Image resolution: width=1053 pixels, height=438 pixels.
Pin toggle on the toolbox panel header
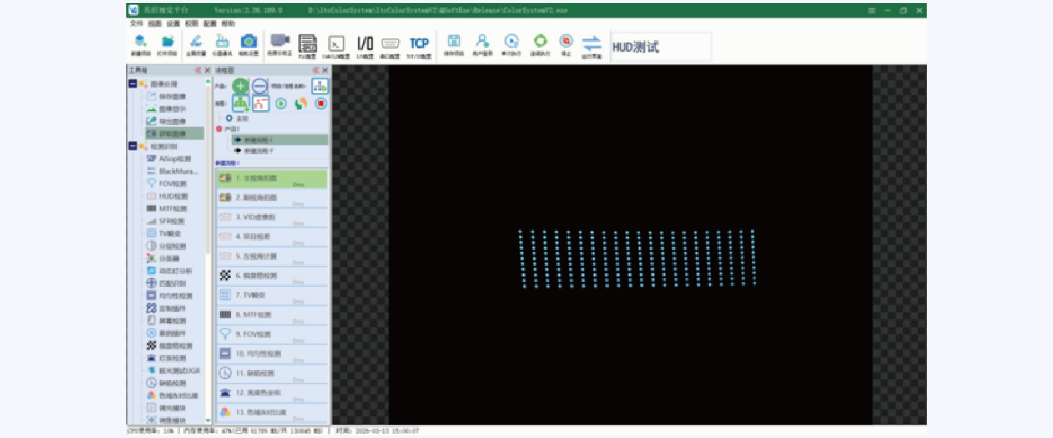[x=198, y=70]
